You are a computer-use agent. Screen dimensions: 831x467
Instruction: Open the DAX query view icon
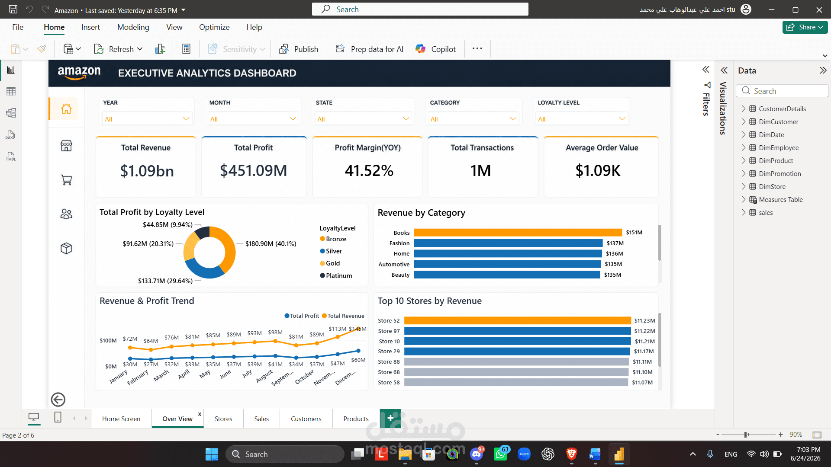pyautogui.click(x=11, y=135)
